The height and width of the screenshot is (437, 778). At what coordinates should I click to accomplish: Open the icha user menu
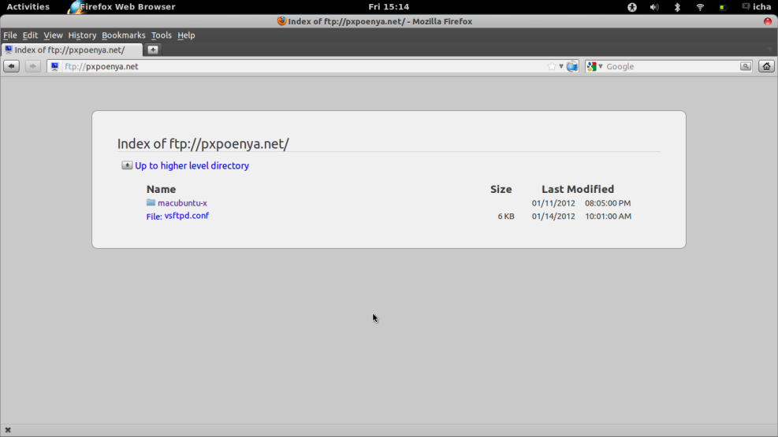click(x=757, y=7)
